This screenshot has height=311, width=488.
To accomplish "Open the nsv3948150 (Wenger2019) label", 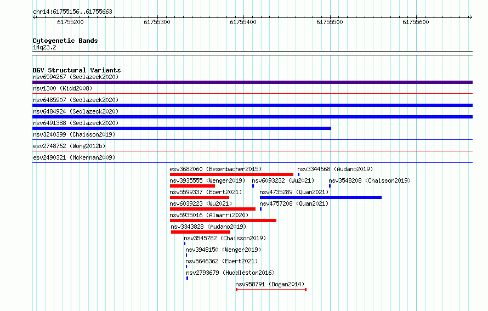I will [223, 250].
